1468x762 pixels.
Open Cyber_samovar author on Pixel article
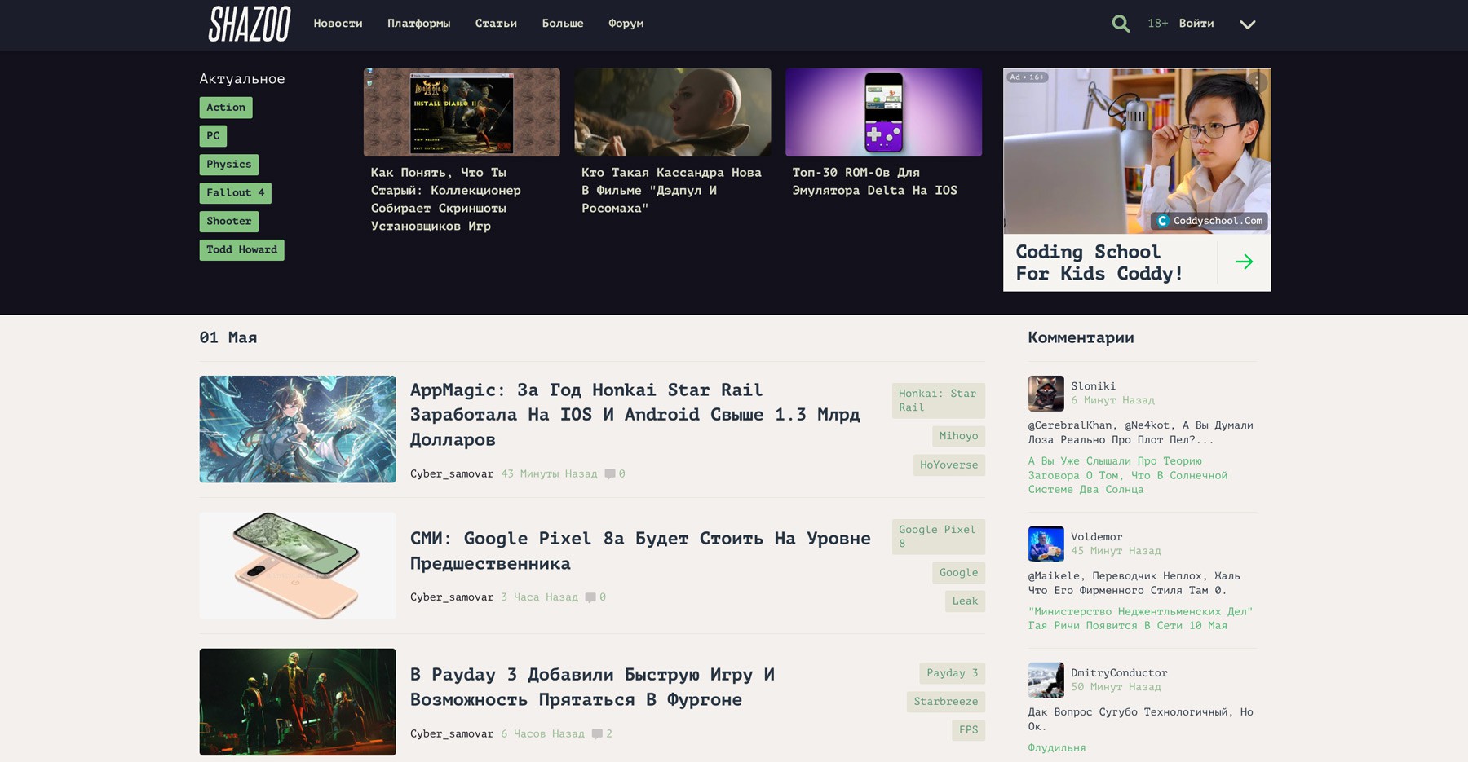[452, 597]
